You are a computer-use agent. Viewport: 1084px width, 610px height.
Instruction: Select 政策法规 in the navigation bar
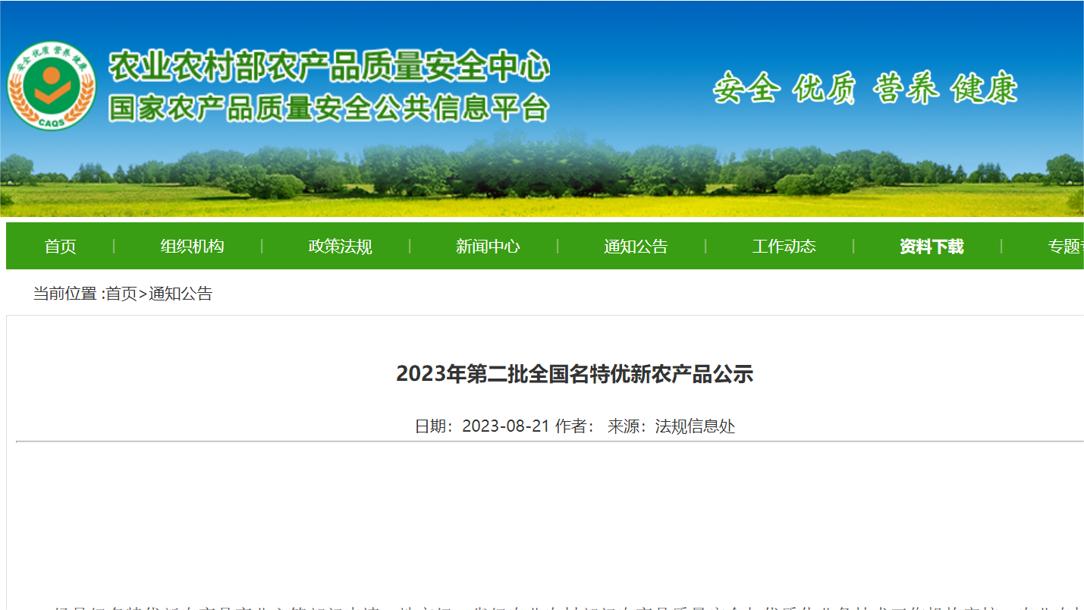pos(340,247)
